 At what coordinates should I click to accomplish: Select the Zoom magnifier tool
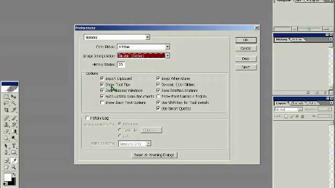(x=14, y=167)
